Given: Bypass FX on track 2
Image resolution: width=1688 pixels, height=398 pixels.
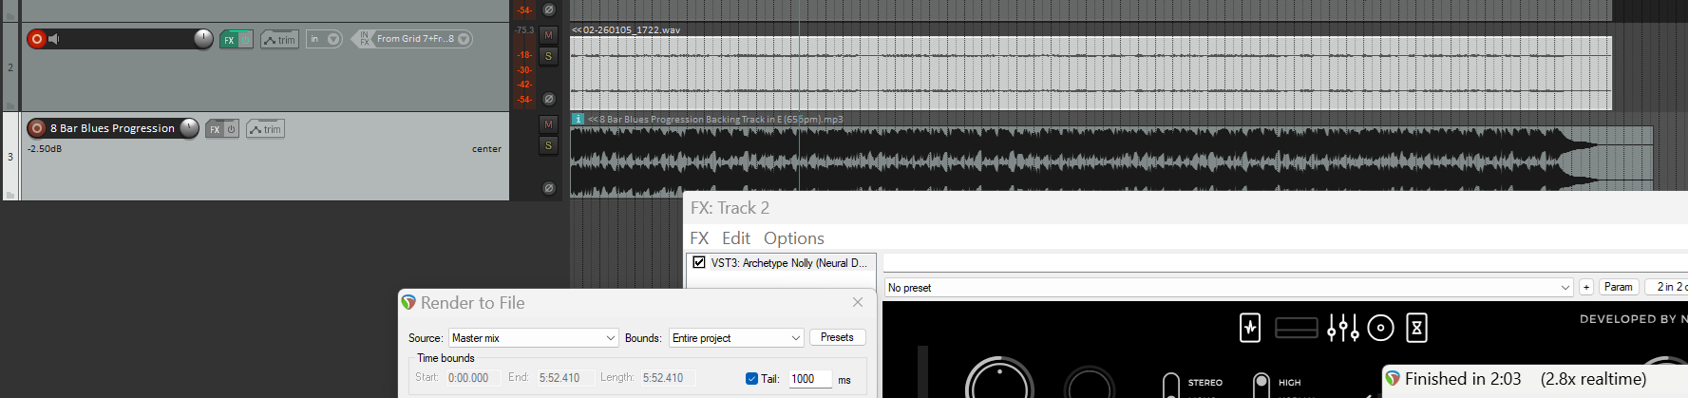Looking at the screenshot, I should tap(245, 40).
